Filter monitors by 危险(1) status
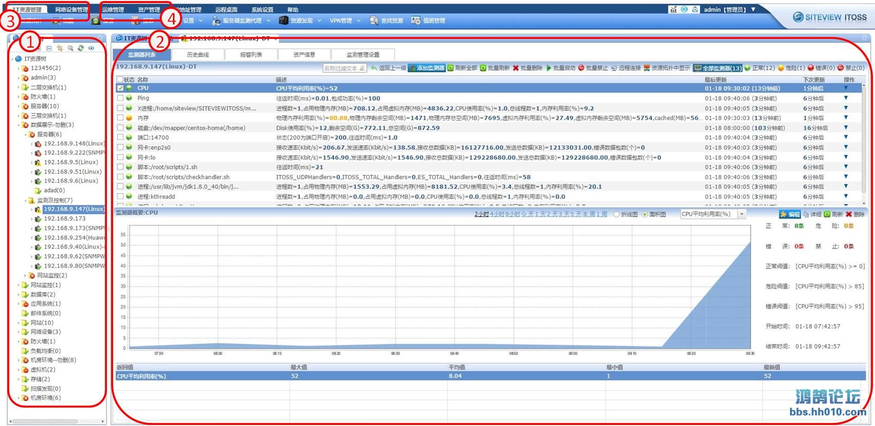The height and width of the screenshot is (426, 875). click(792, 68)
